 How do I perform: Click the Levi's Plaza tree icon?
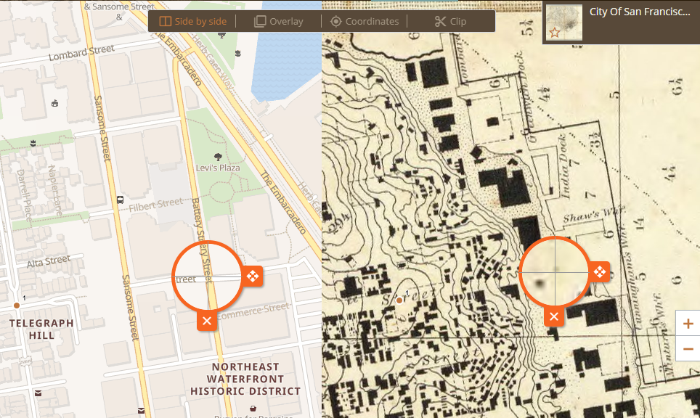[x=218, y=157]
